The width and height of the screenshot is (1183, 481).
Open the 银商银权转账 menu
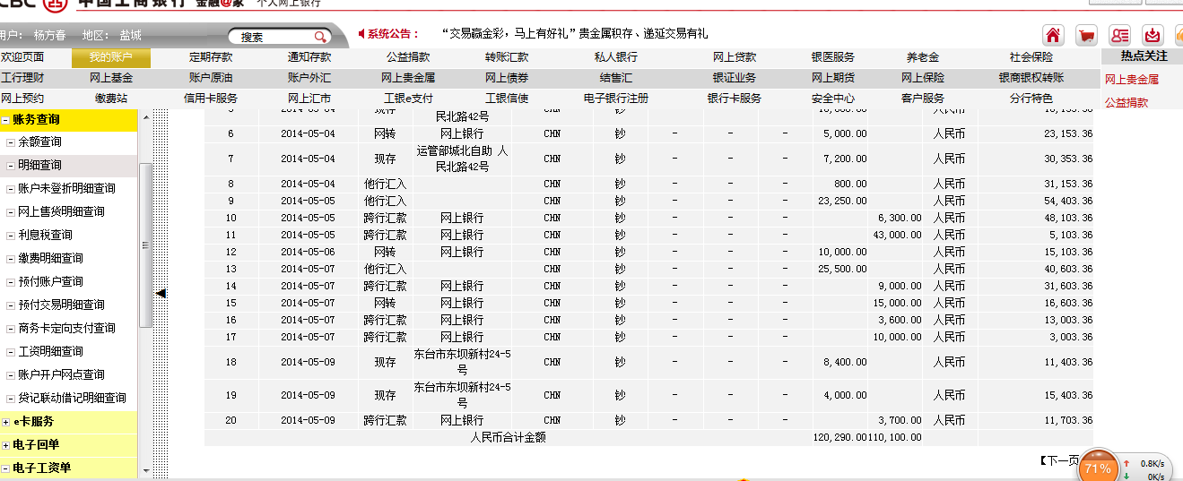(x=1031, y=78)
